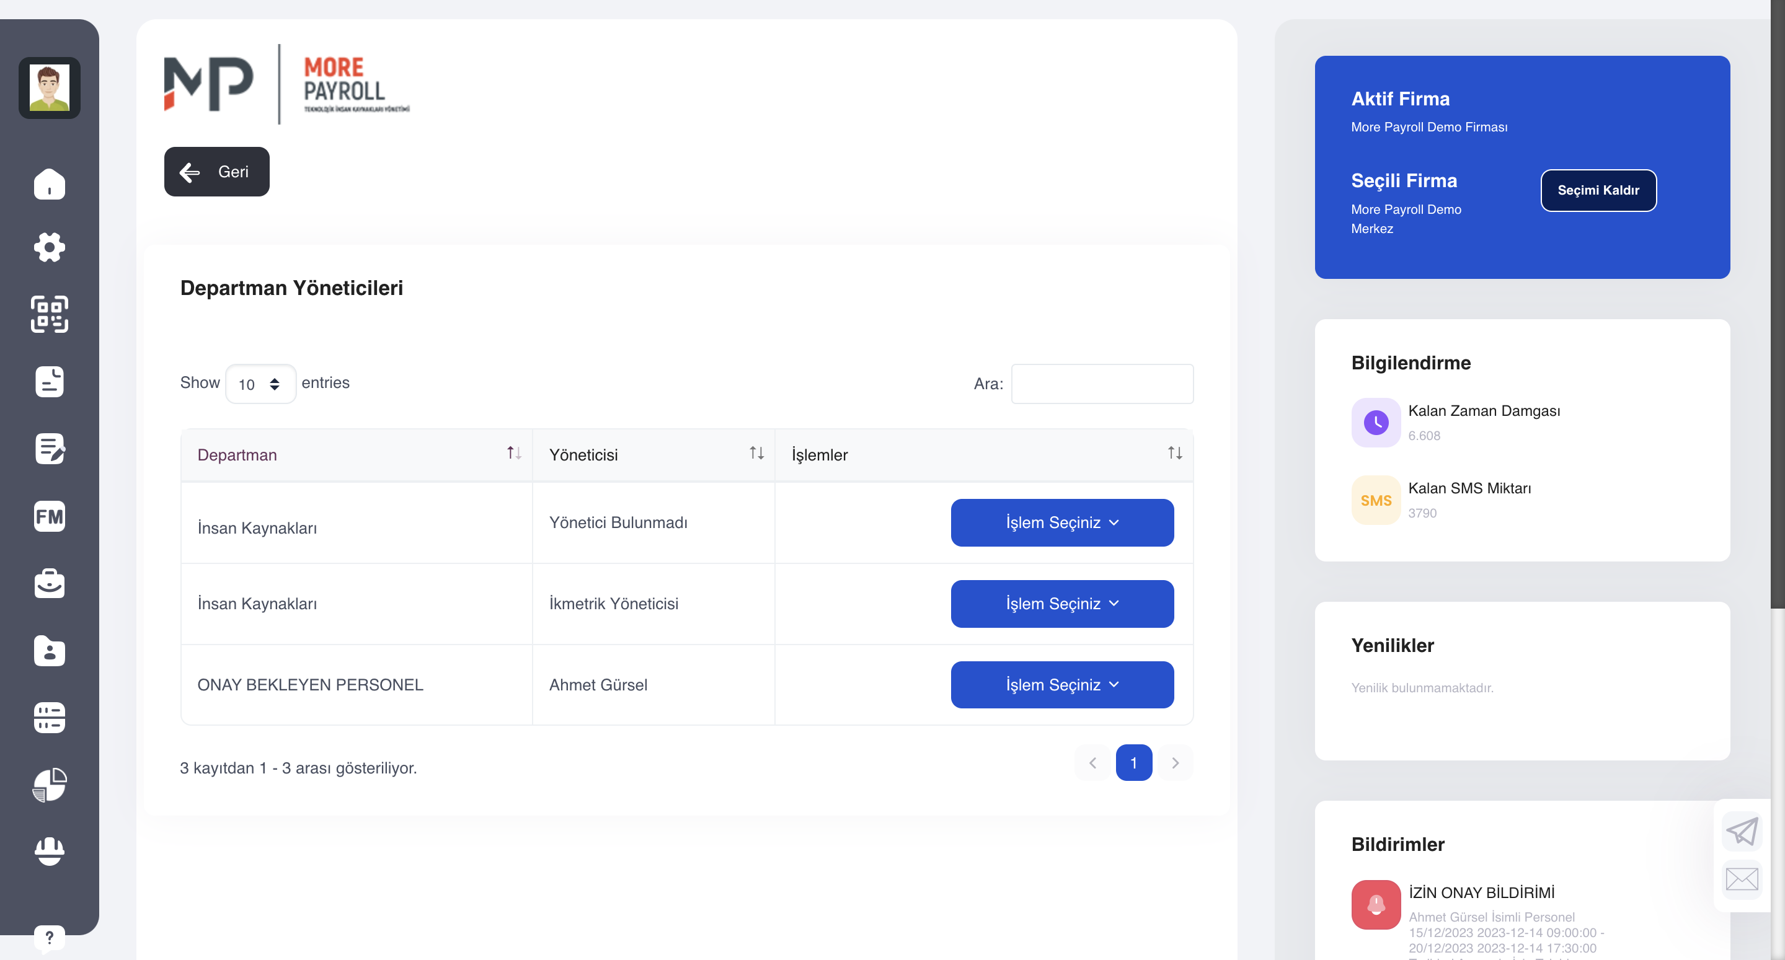Click the ONAY BEKLEYEN PERSONEL cell
The height and width of the screenshot is (960, 1785).
pyautogui.click(x=356, y=684)
